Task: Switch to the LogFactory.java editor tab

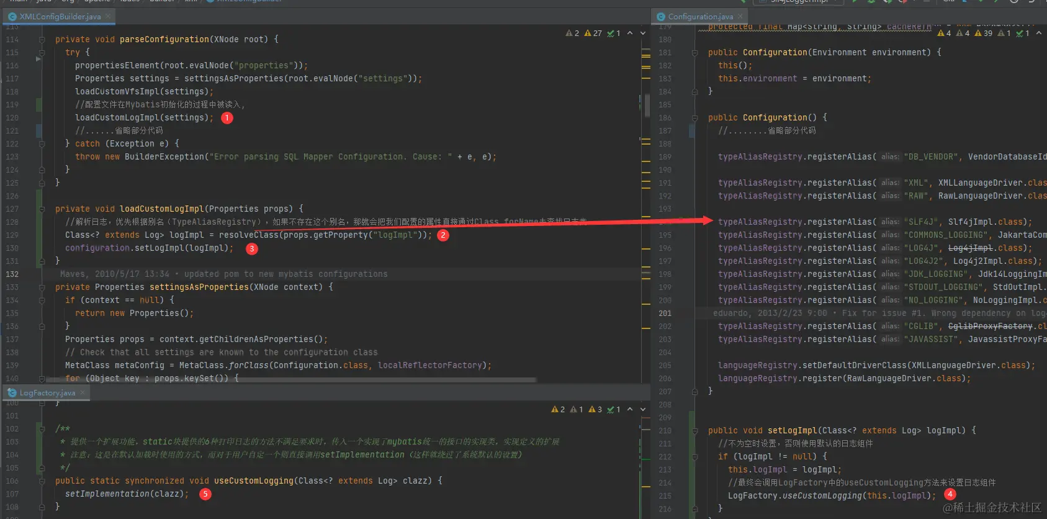Action: pyautogui.click(x=47, y=392)
